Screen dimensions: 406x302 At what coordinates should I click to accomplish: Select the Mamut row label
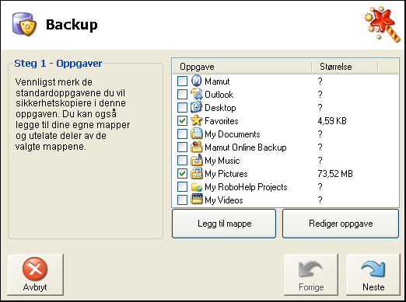pos(217,82)
